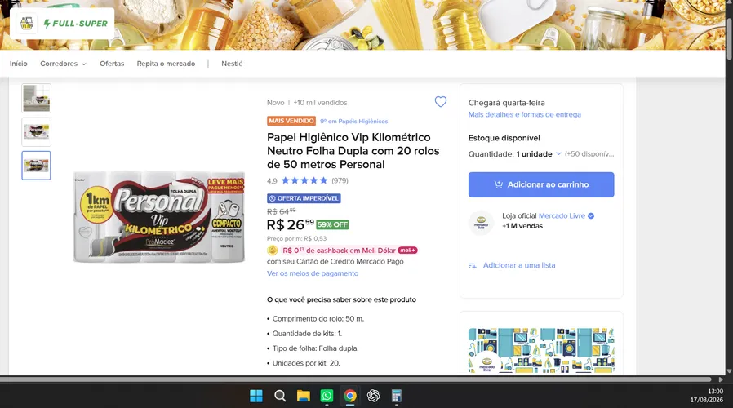The image size is (733, 408).
Task: Select the third product thumbnail
Action: [x=36, y=166]
